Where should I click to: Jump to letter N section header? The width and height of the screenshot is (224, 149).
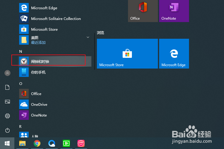coord(21,51)
